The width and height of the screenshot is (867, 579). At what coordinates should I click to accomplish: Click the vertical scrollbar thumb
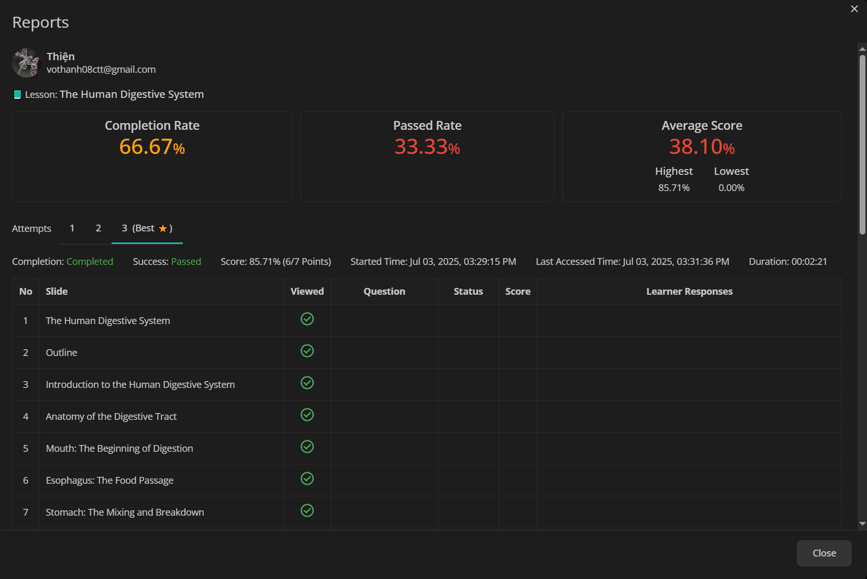click(x=862, y=144)
